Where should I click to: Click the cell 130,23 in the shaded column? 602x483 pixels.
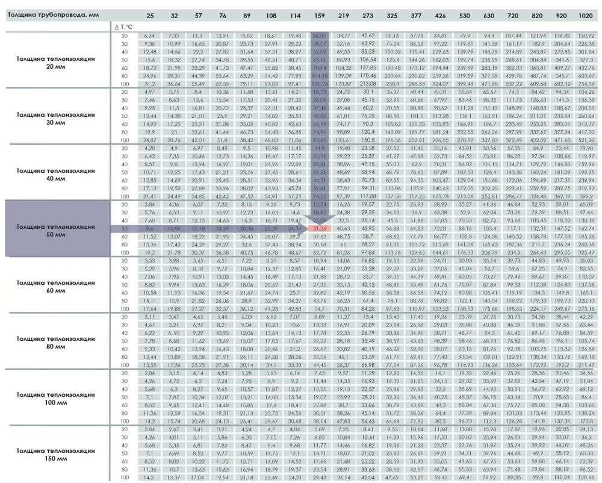click(319, 84)
